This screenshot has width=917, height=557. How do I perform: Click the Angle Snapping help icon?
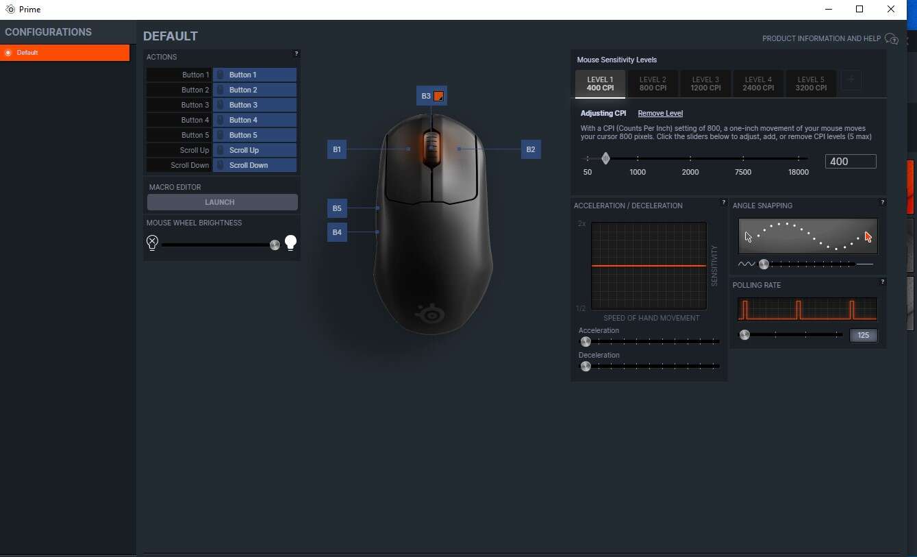883,202
